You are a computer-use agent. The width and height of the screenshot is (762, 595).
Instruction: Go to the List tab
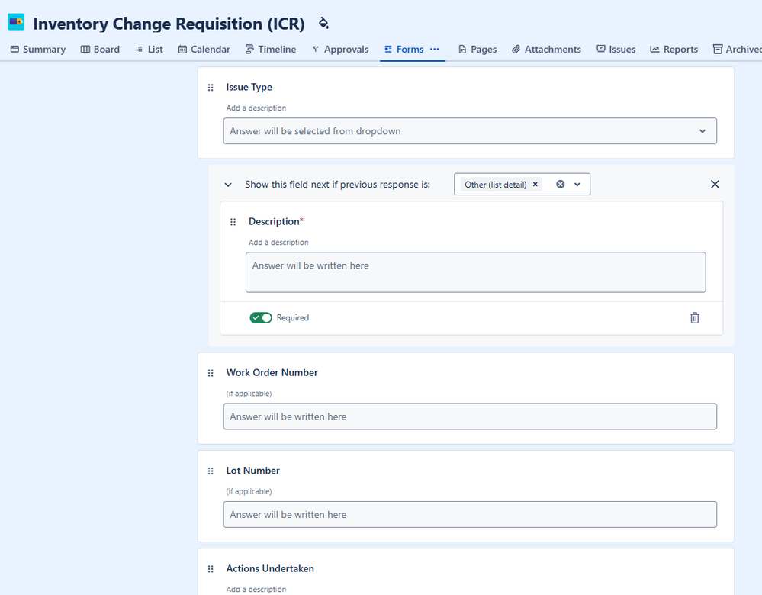(150, 49)
